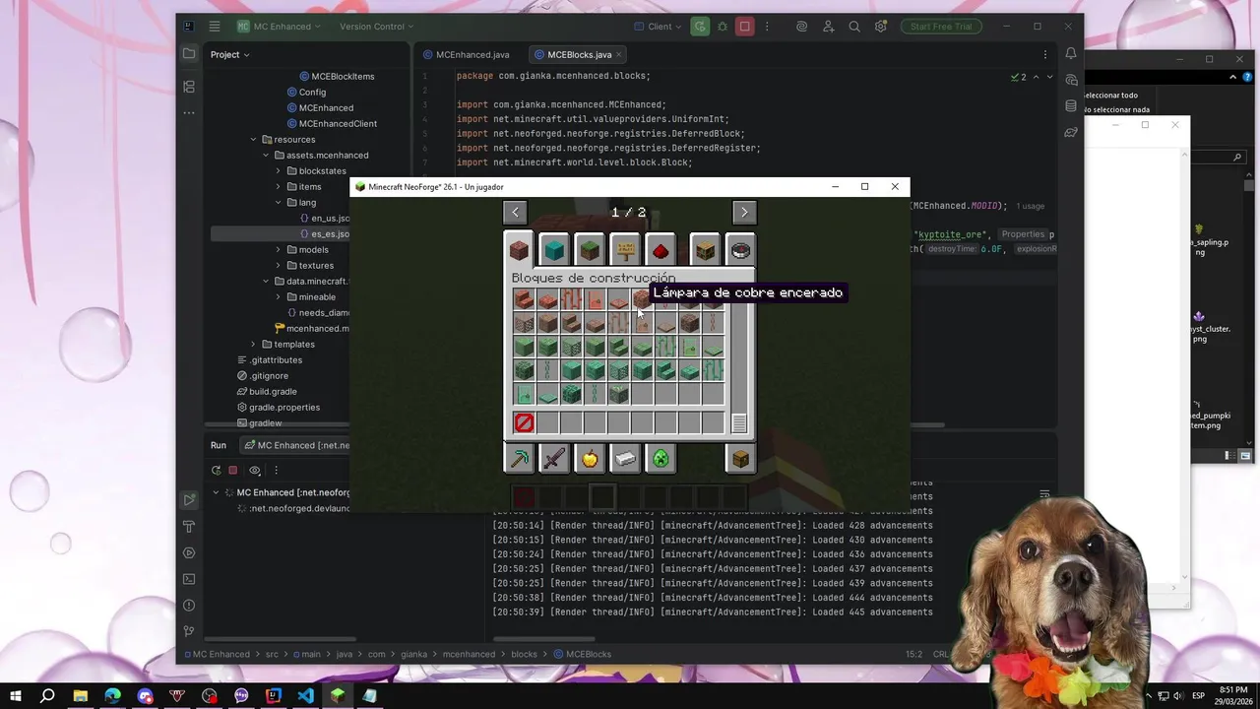
Task: Open the Version Control dropdown
Action: 377,27
